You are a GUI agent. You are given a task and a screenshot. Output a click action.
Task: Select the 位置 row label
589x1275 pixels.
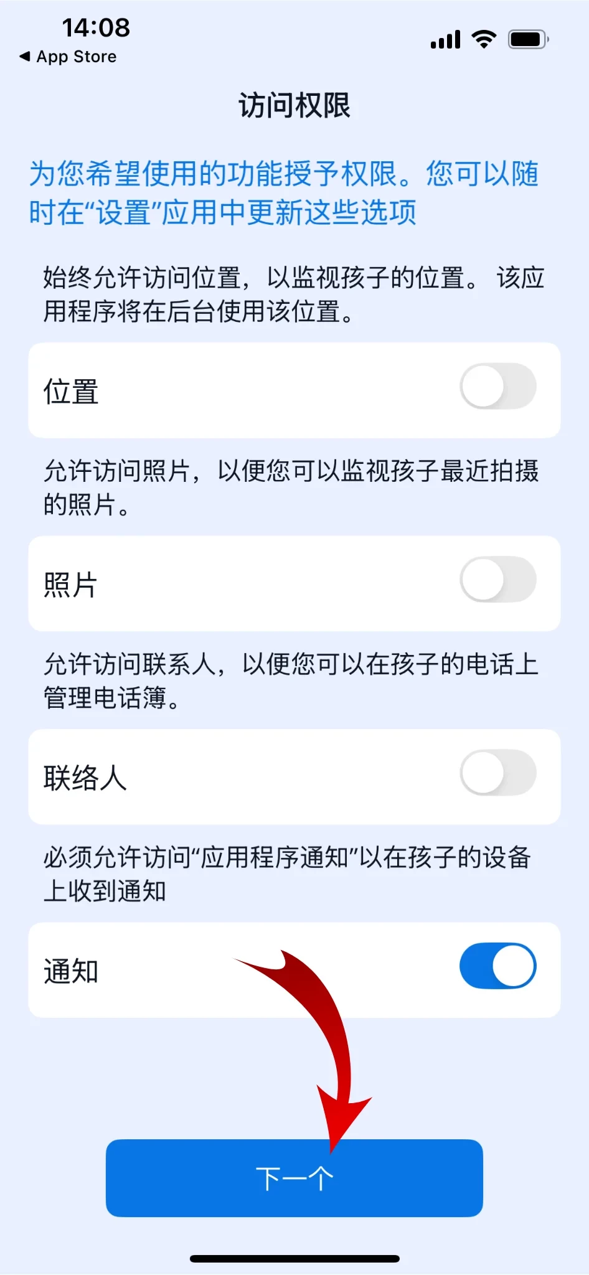pos(71,392)
